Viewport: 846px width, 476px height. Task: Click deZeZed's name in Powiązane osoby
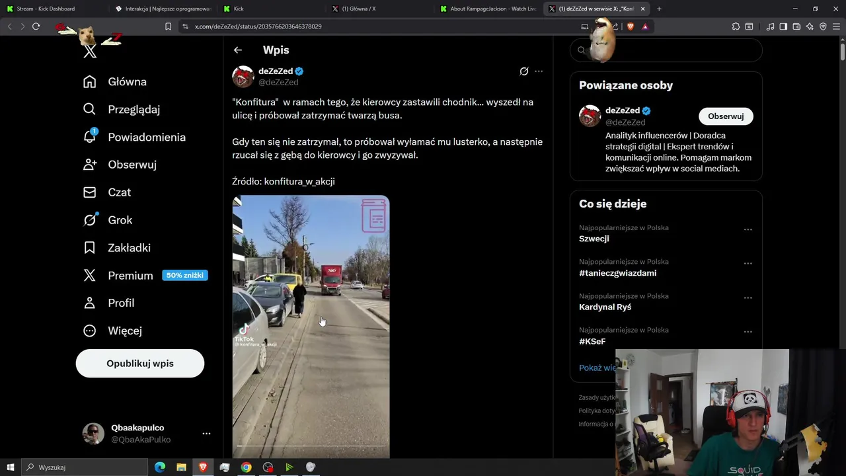(x=623, y=110)
